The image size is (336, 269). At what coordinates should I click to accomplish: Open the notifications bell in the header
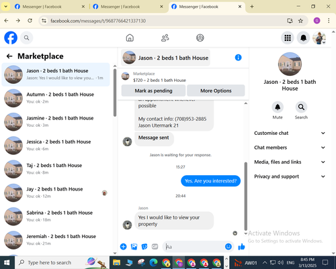(x=303, y=38)
